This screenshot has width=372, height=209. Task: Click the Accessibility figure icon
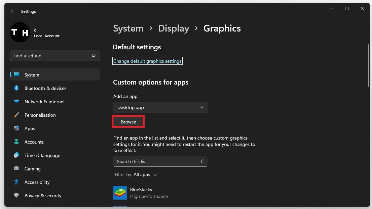(x=16, y=182)
